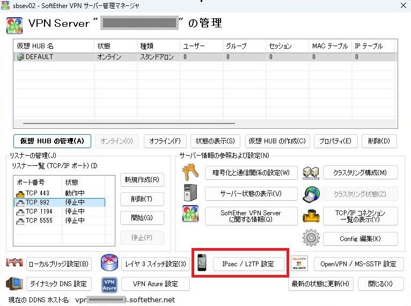Click 削除(T) listener delete button
The height and width of the screenshot is (306, 411).
142,199
